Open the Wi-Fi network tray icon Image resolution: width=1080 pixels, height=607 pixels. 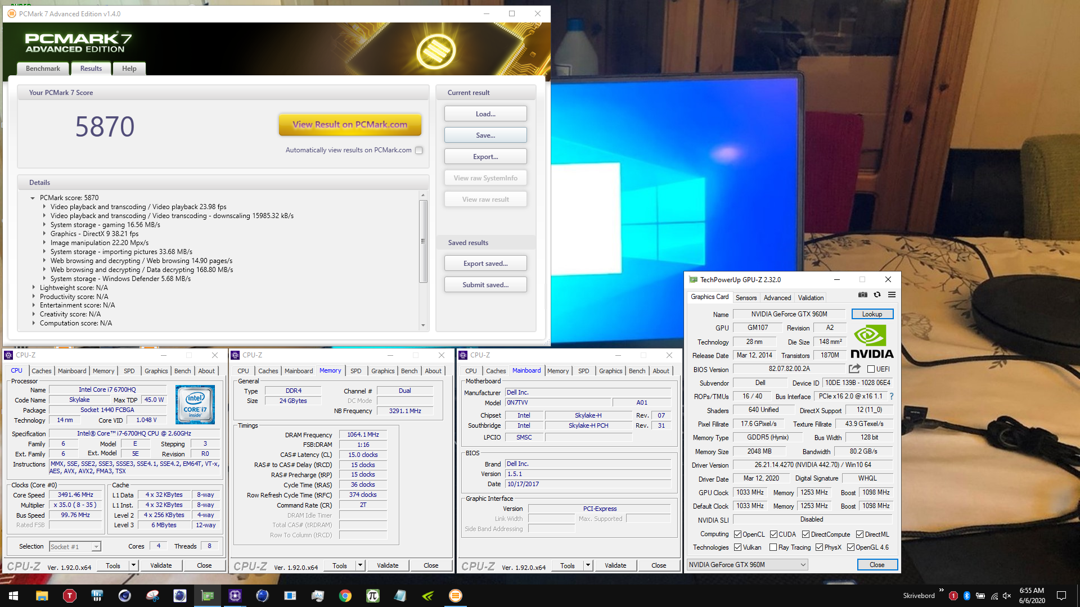[994, 596]
